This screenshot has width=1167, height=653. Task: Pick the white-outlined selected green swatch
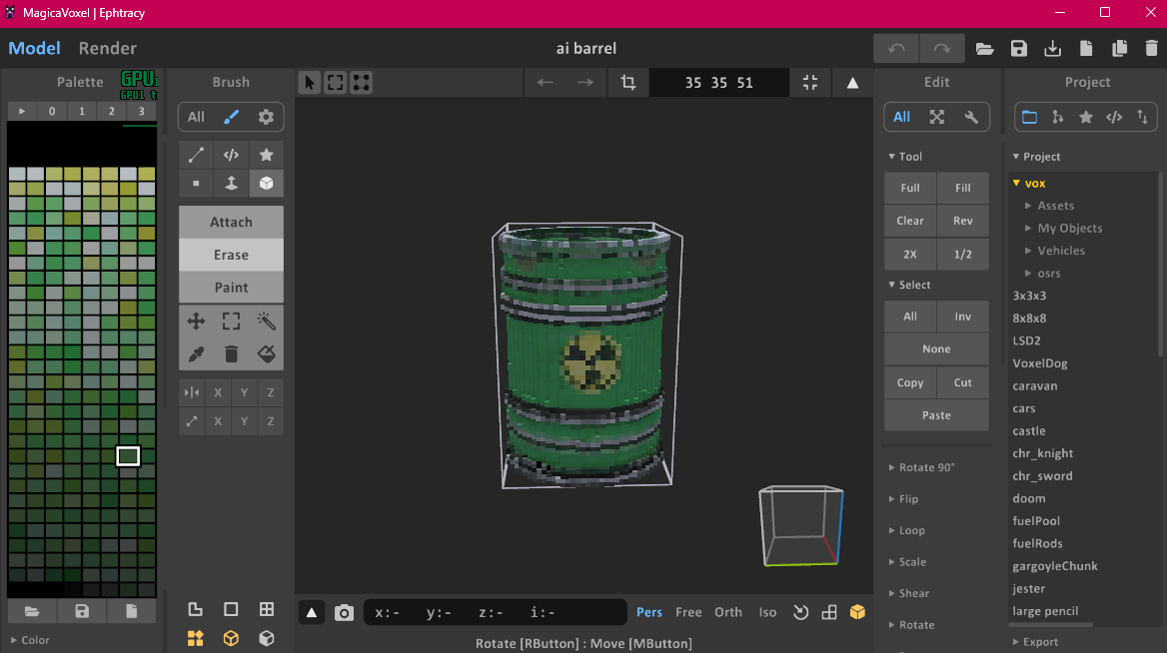click(128, 456)
